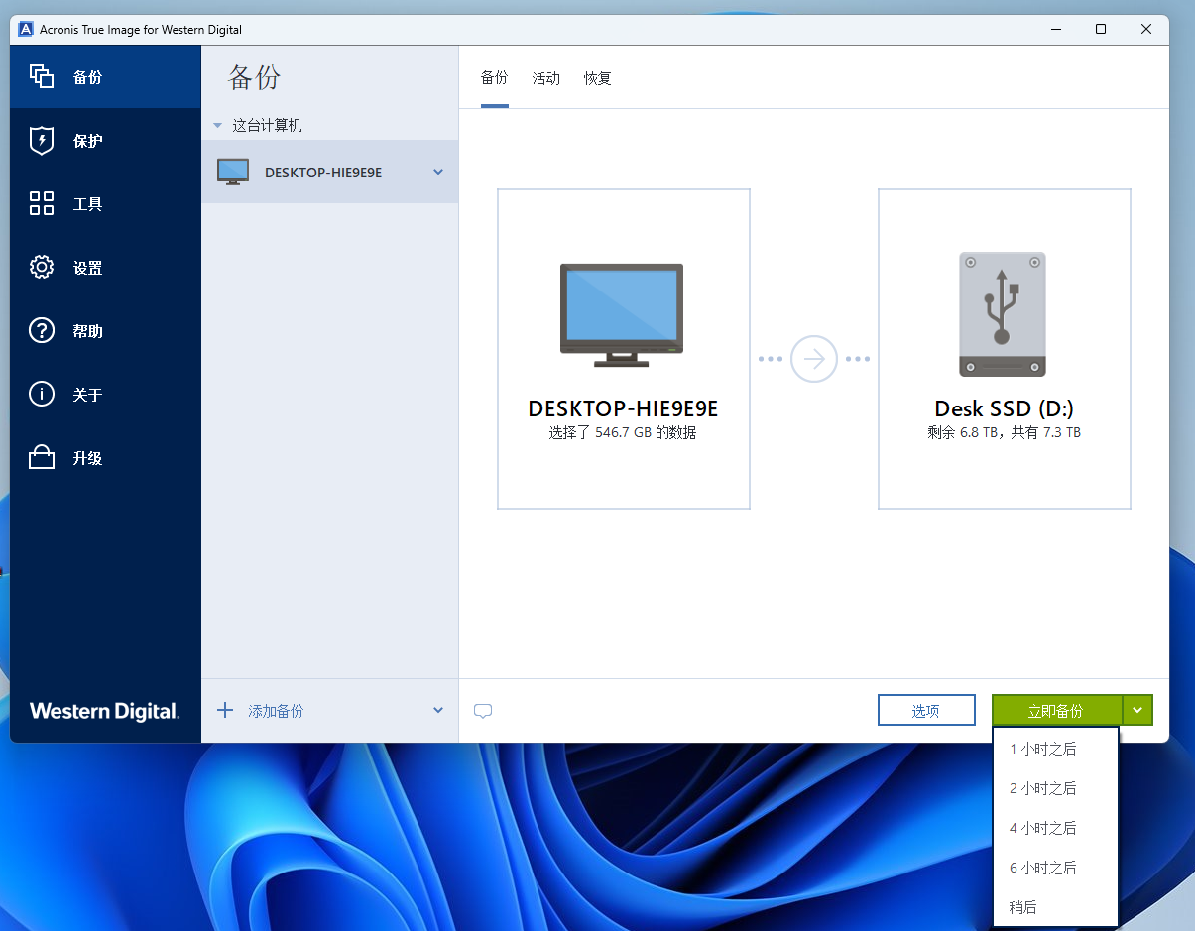
Task: Toggle the dropdown arrow beside 立即备份
Action: click(x=1137, y=710)
